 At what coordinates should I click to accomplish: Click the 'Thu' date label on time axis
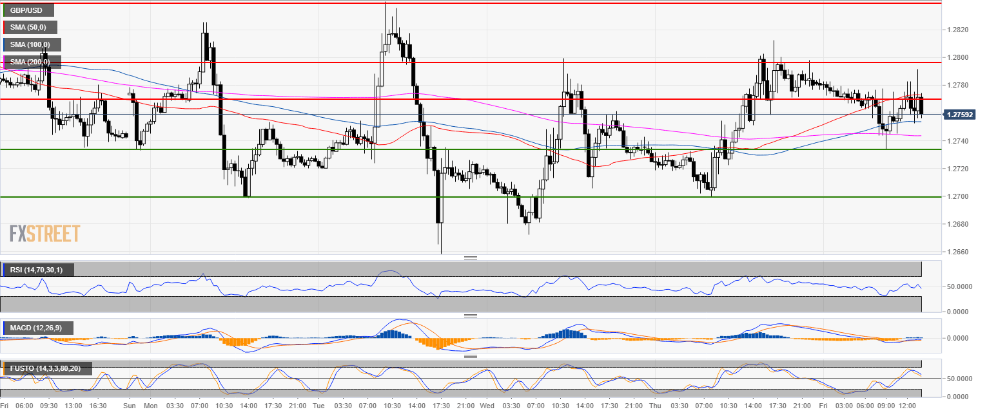click(656, 406)
